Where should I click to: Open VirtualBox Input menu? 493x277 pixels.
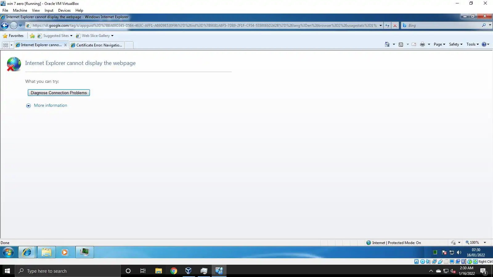tap(49, 10)
